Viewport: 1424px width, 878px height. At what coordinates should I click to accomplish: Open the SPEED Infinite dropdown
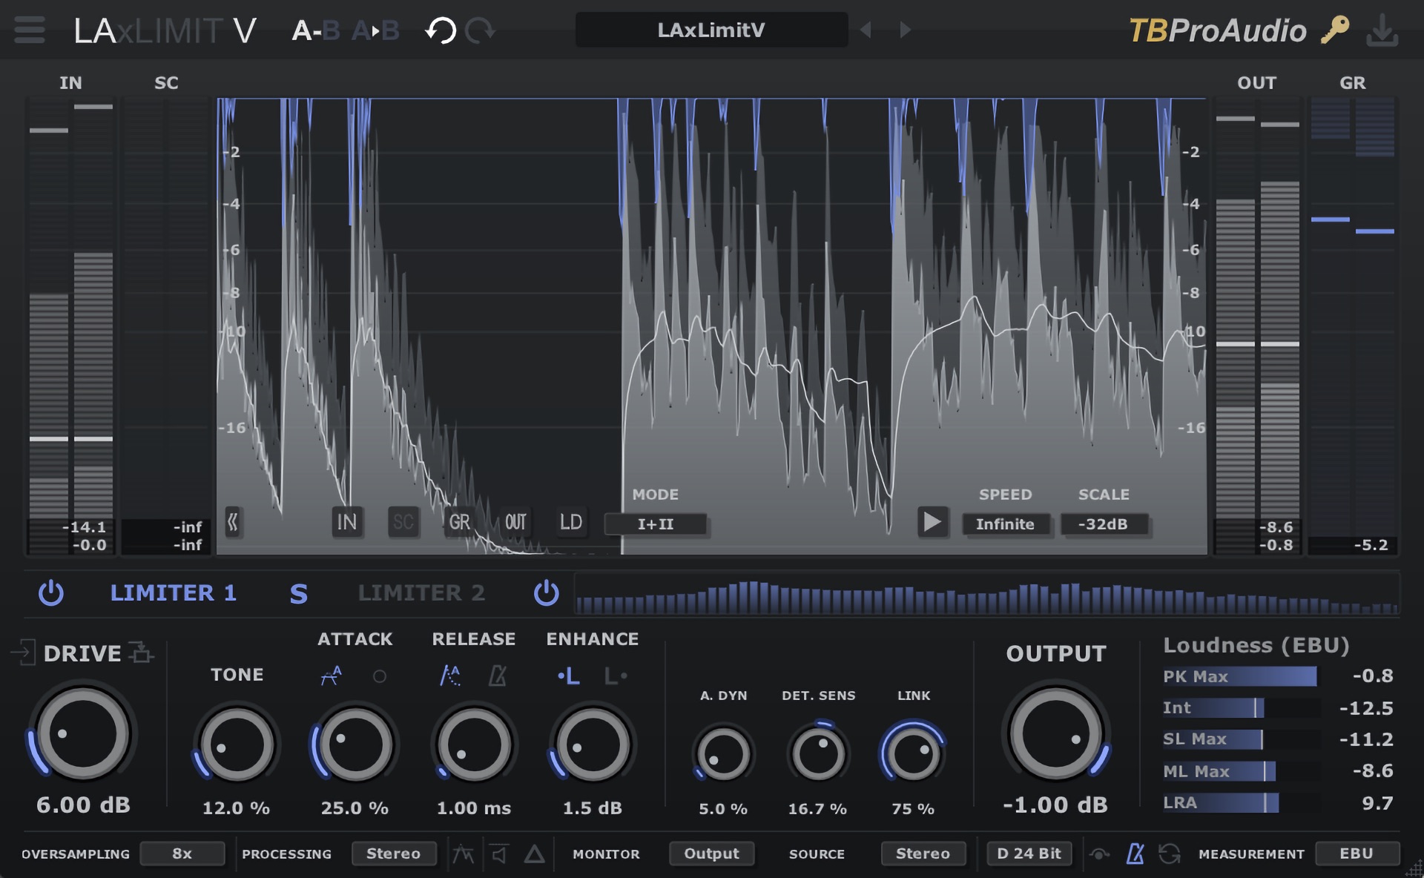[x=1006, y=524]
